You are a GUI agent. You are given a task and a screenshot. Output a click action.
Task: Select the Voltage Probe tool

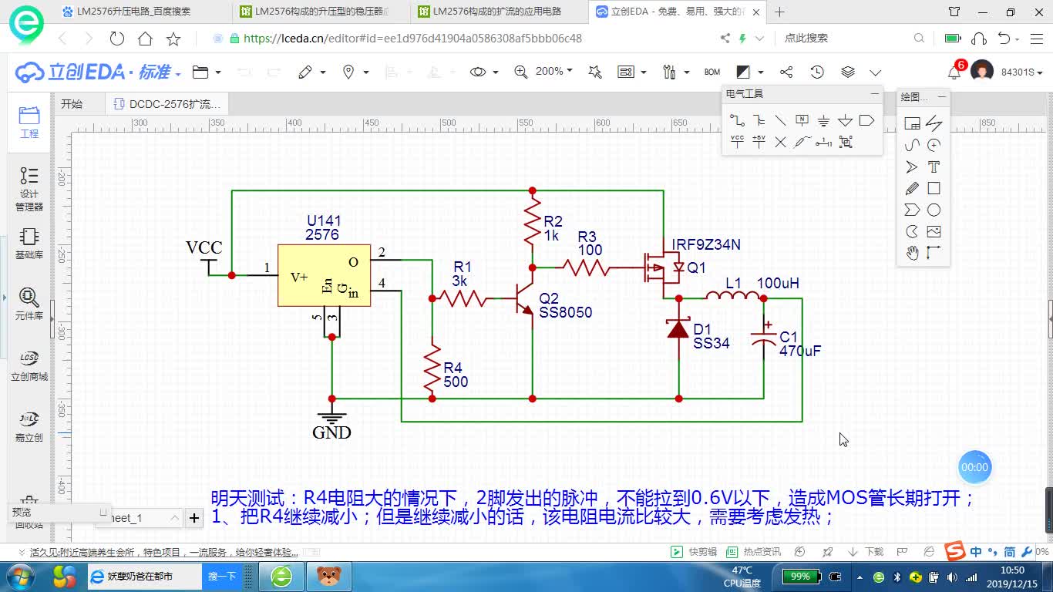click(x=802, y=142)
